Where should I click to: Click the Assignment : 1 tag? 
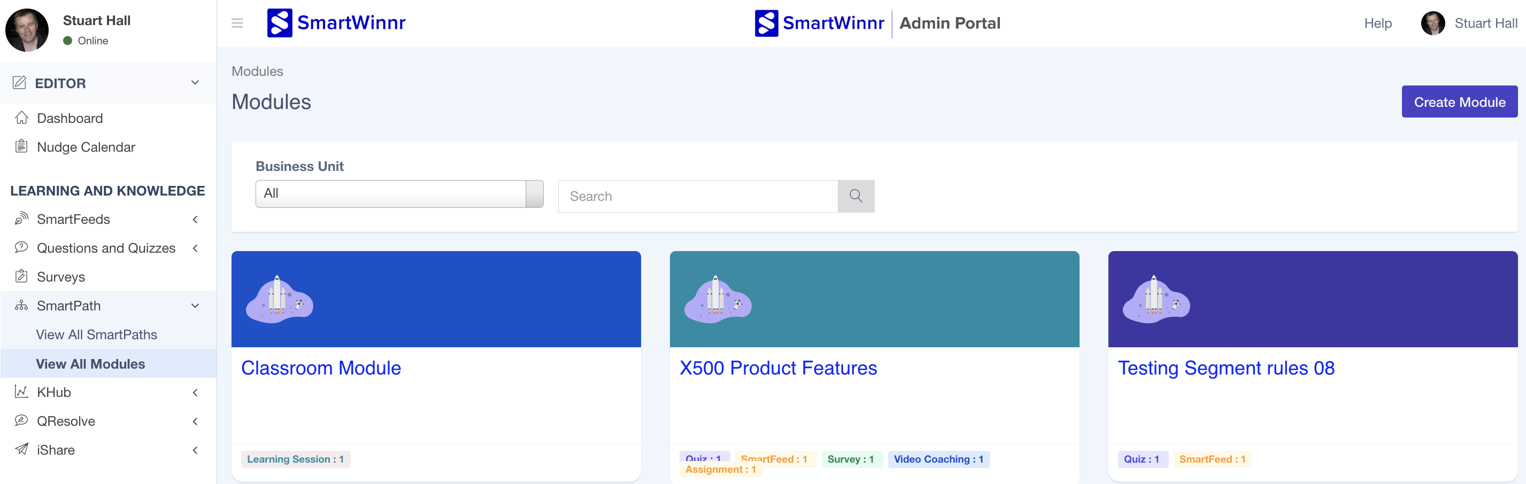click(x=720, y=470)
